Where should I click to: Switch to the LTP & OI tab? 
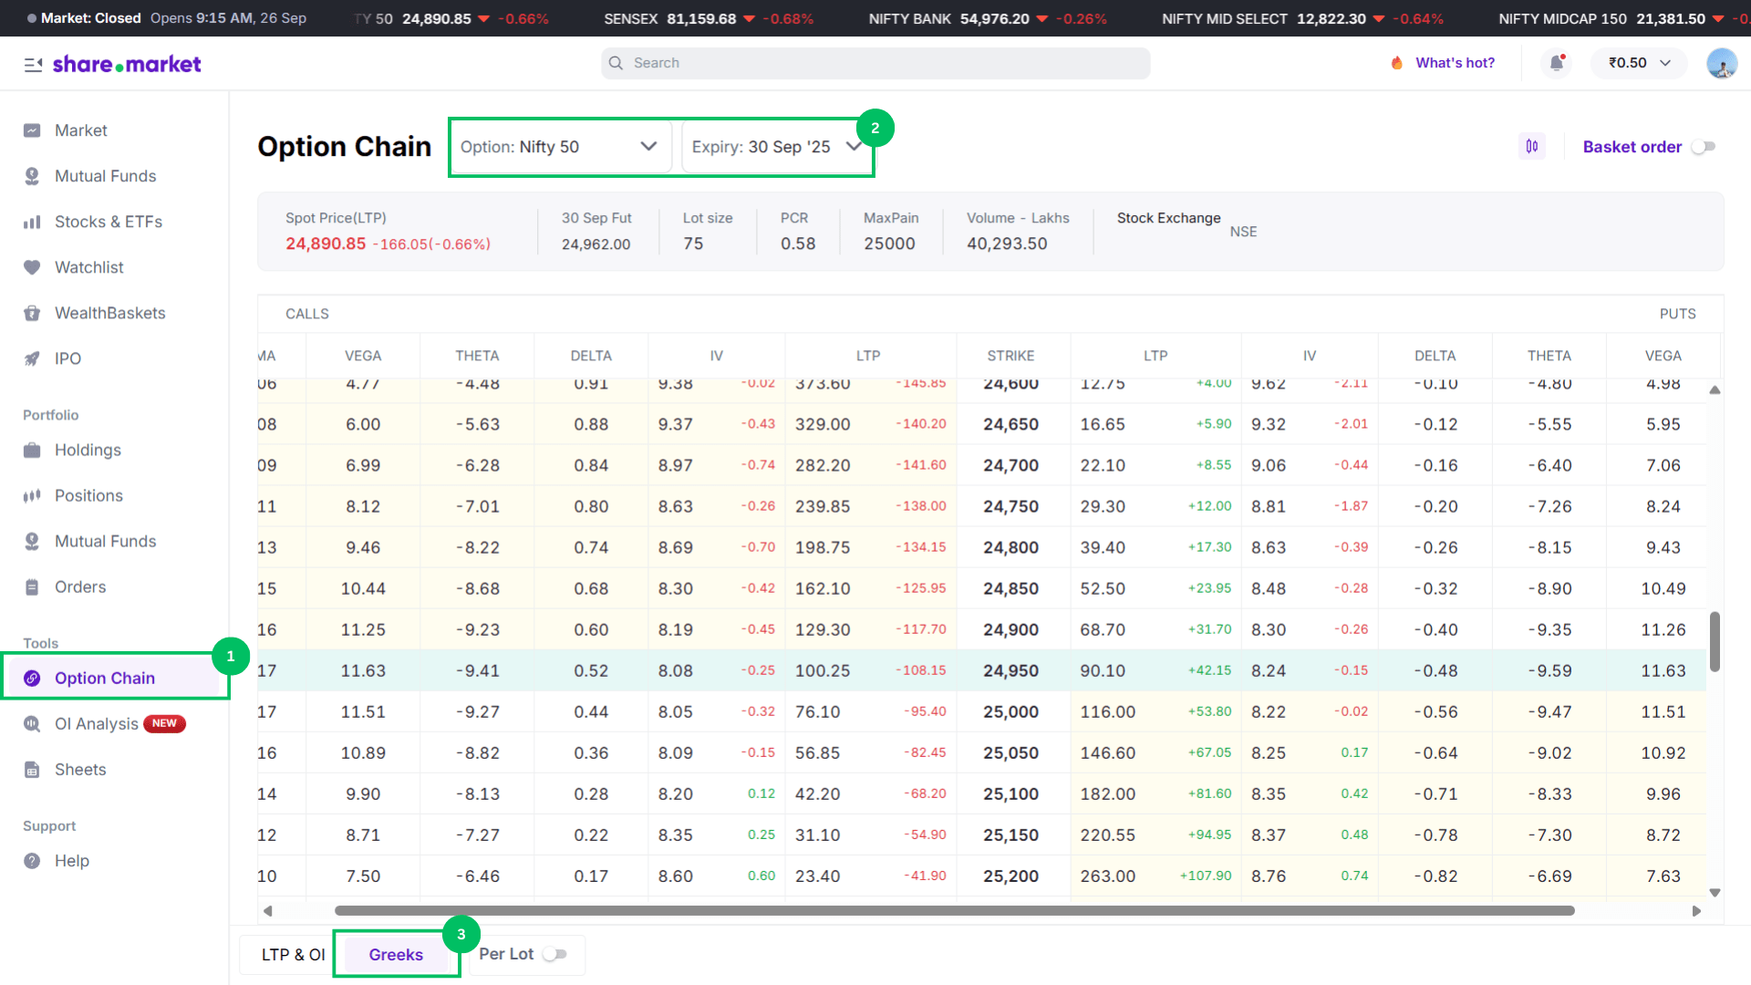pyautogui.click(x=293, y=954)
